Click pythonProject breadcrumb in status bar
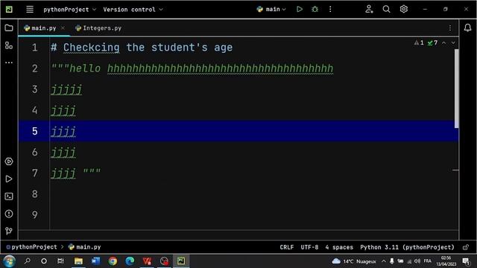The width and height of the screenshot is (477, 268). point(31,247)
